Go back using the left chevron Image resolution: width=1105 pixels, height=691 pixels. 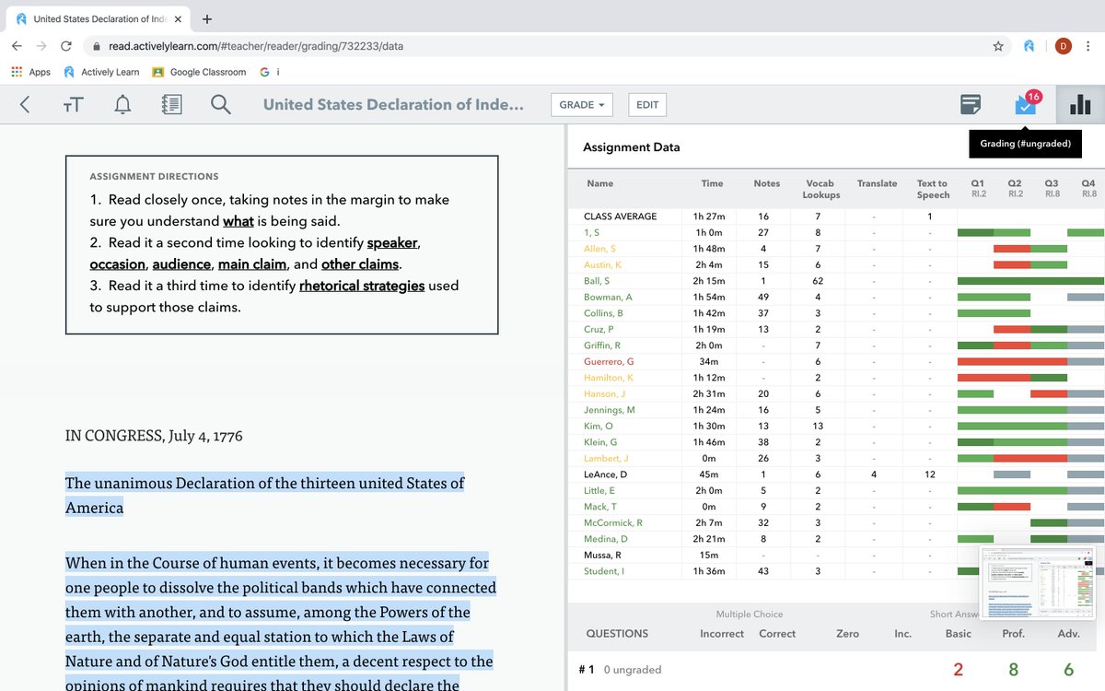pos(24,104)
